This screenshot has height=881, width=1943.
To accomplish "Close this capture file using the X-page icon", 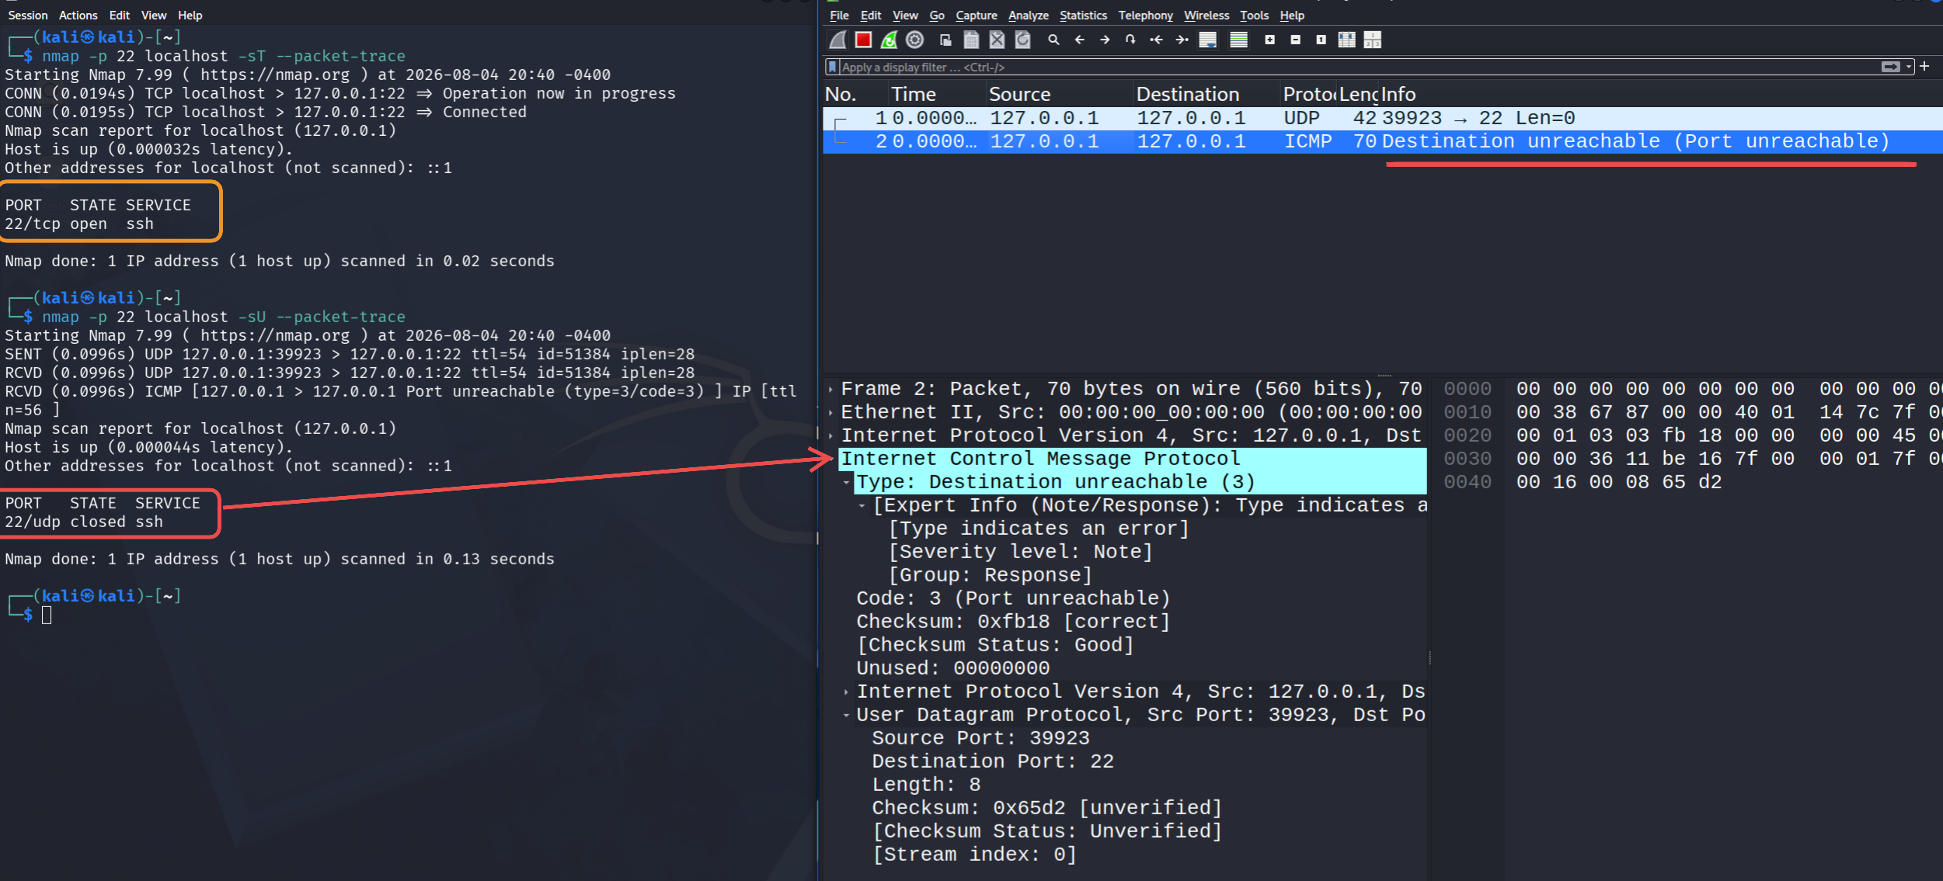I will (998, 40).
